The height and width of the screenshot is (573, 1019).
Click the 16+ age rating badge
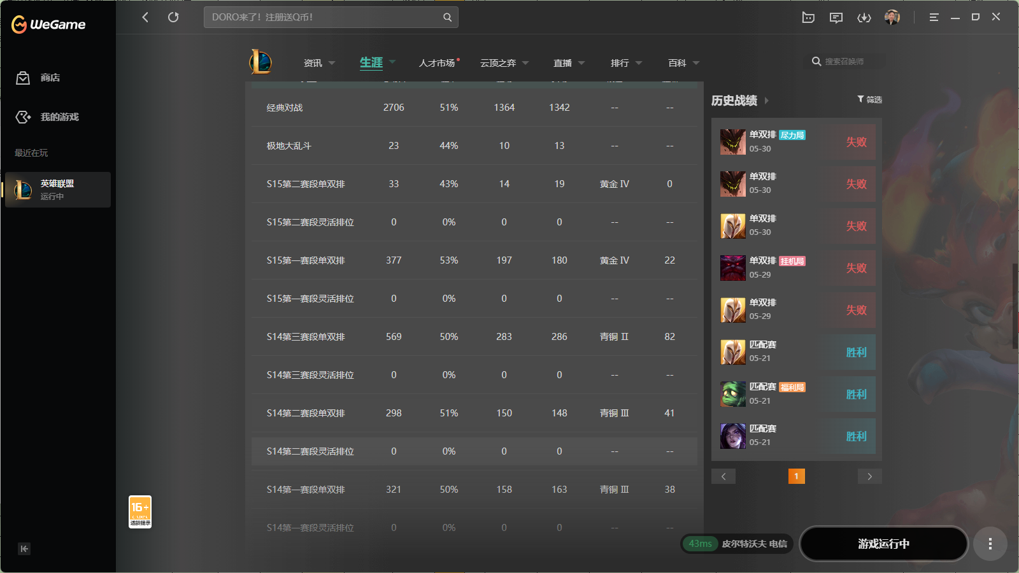(140, 512)
